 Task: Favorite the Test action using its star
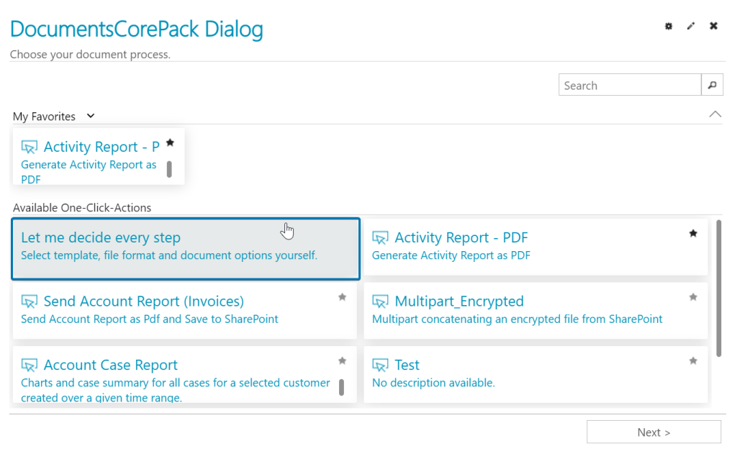click(693, 360)
